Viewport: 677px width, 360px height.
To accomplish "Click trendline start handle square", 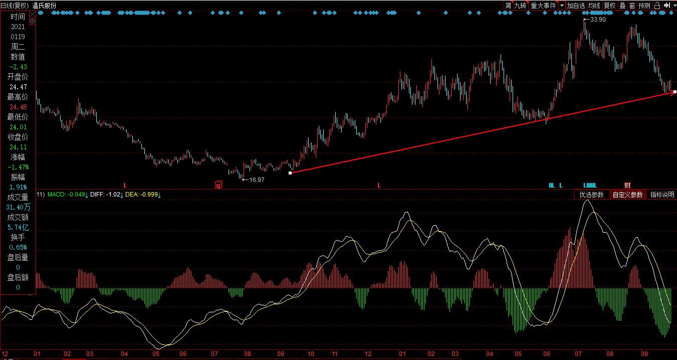I will [x=290, y=173].
